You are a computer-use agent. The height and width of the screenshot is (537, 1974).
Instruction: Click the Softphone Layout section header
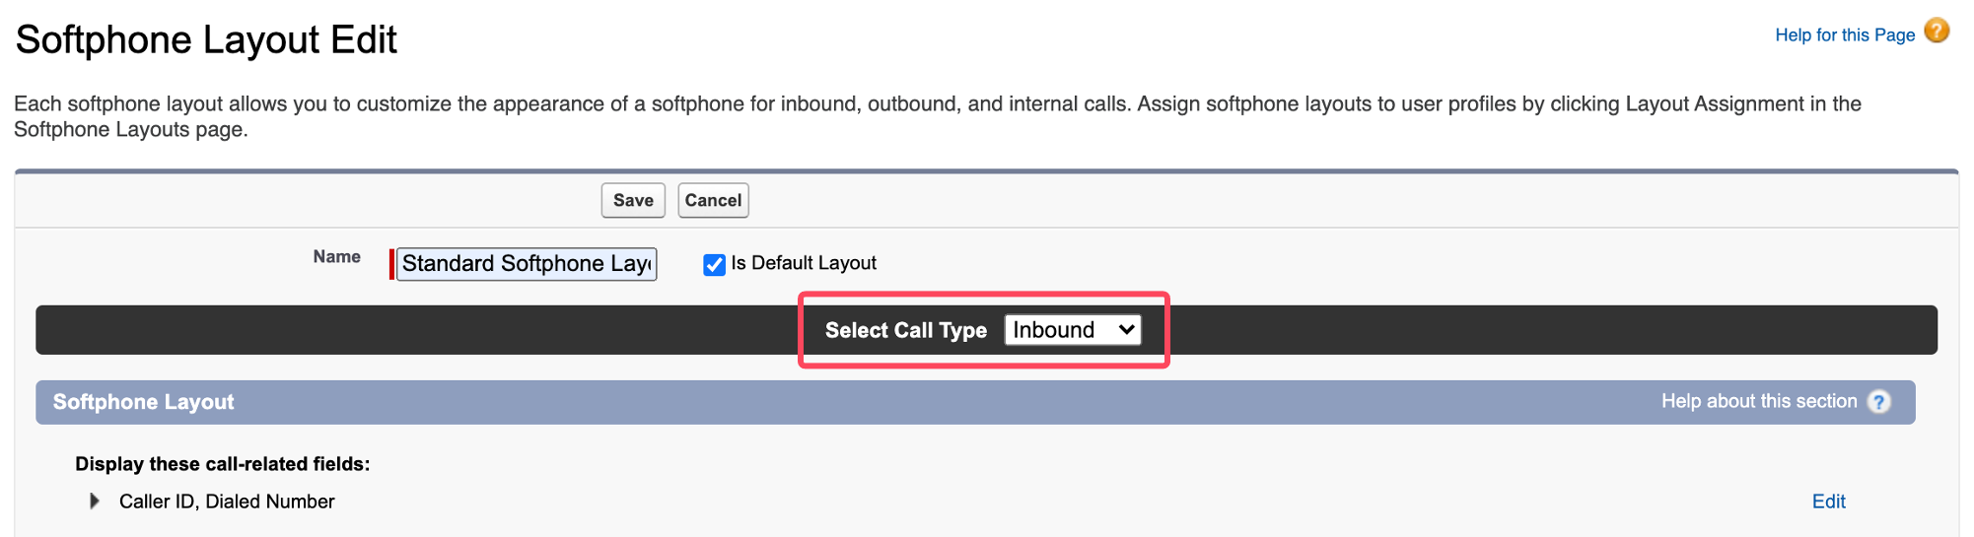pyautogui.click(x=144, y=402)
